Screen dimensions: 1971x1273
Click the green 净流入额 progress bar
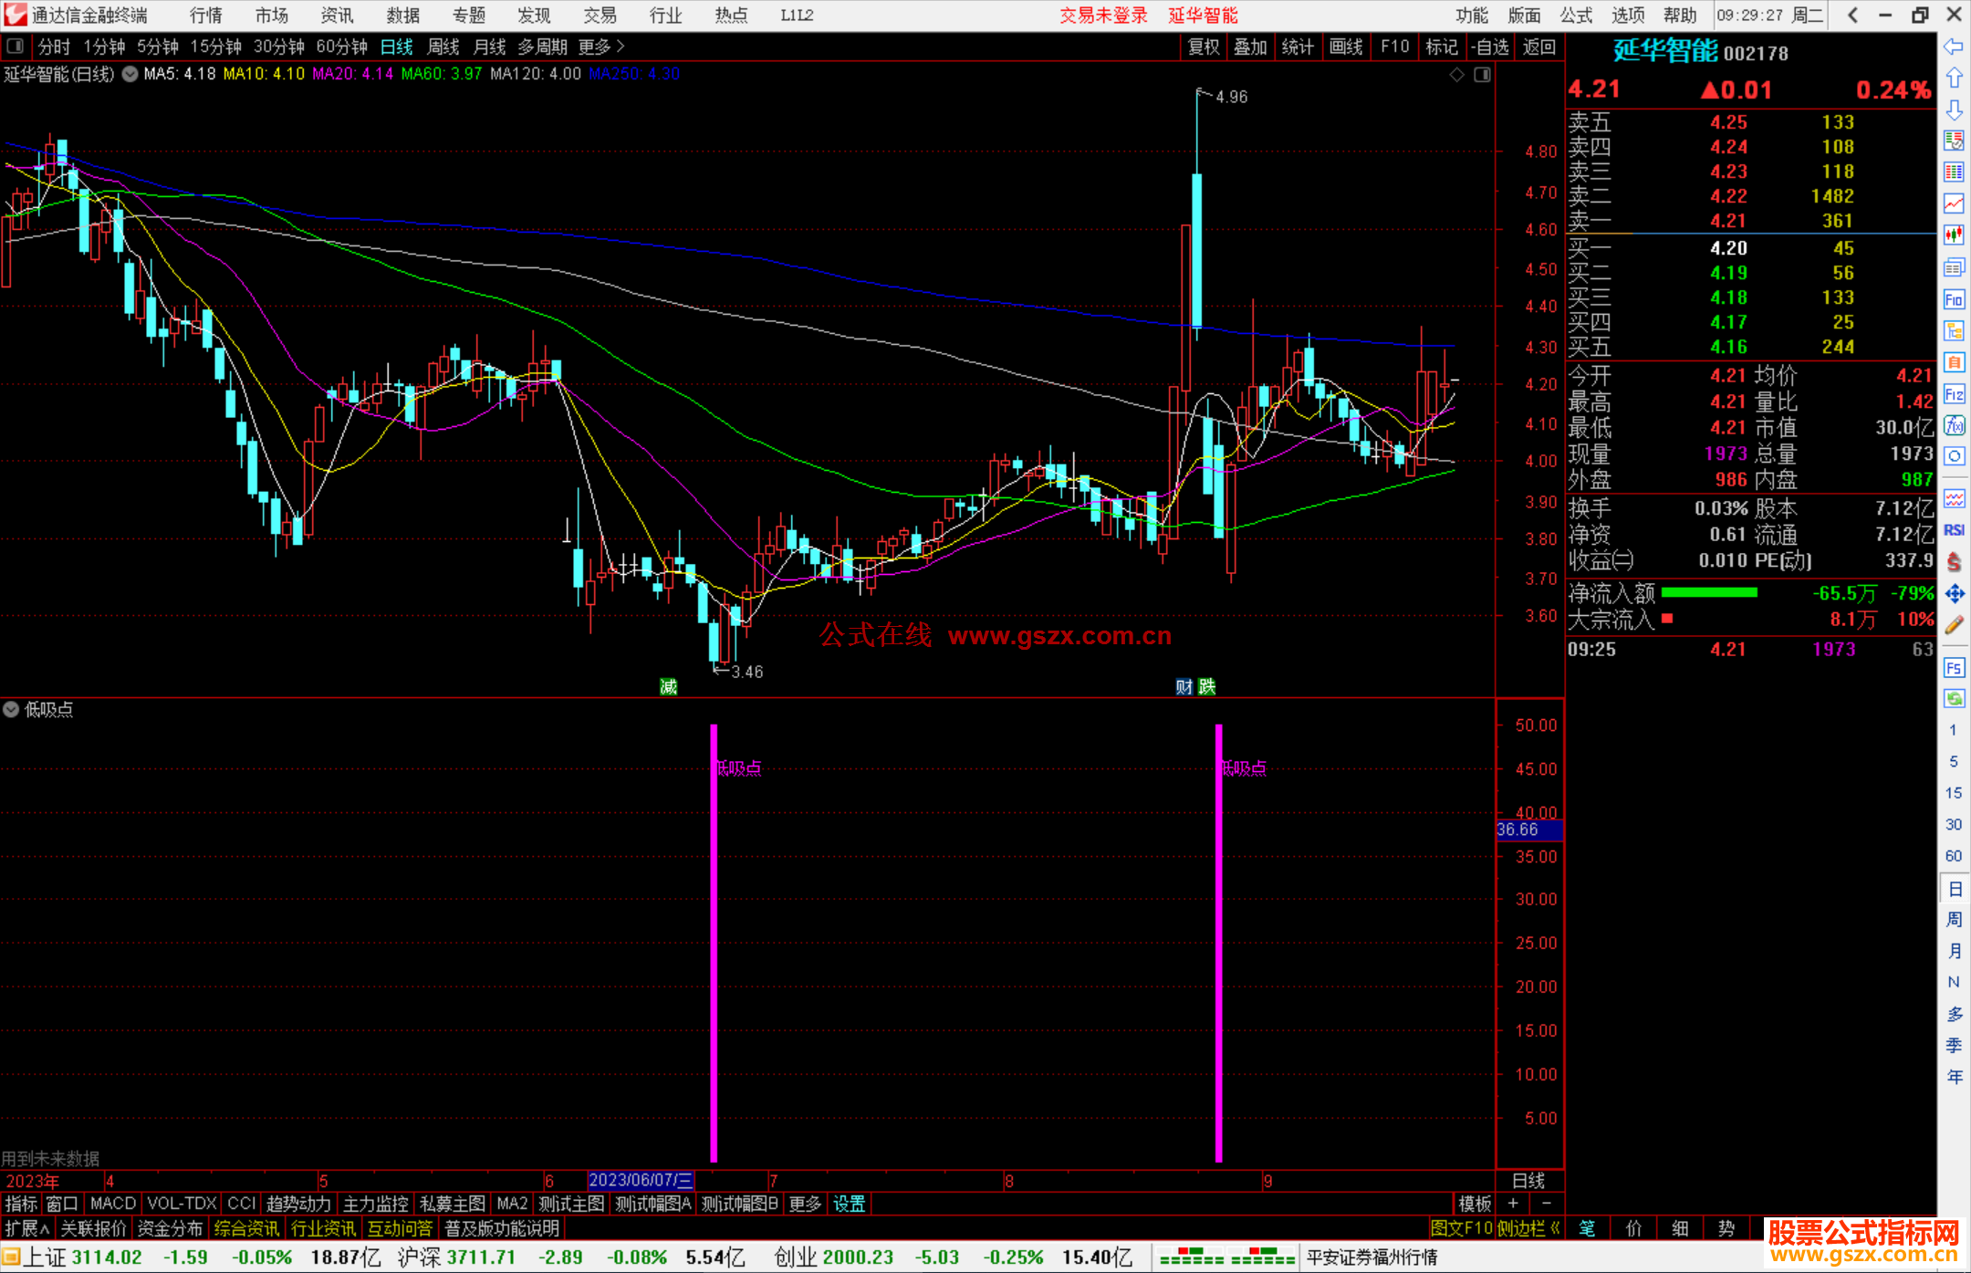(1708, 593)
